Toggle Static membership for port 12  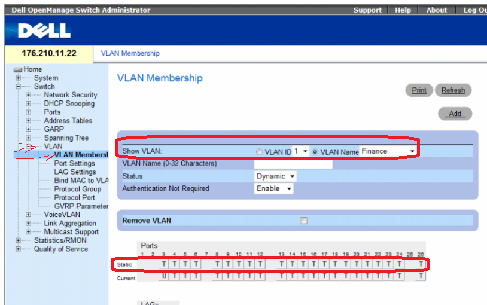pyautogui.click(x=260, y=264)
